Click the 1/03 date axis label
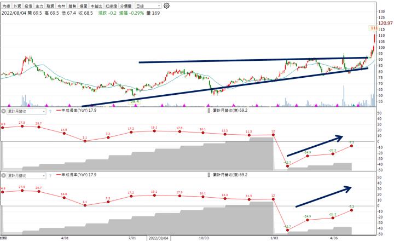394x241 pixels. (x=274, y=238)
